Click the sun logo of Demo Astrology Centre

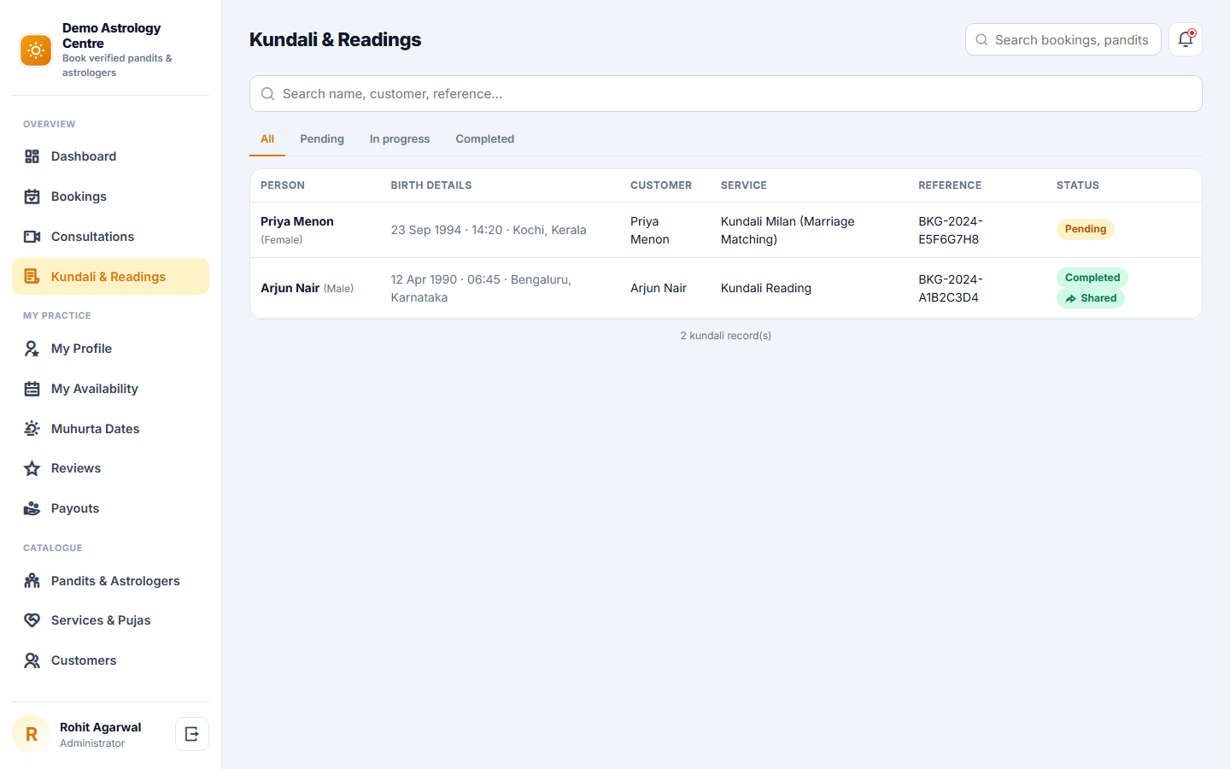36,50
